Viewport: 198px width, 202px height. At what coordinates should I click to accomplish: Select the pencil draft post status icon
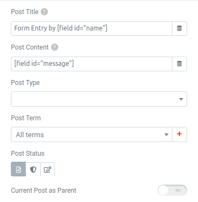(x=47, y=169)
